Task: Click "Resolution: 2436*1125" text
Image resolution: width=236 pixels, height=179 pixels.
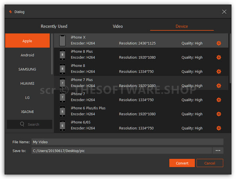Action: pos(137,43)
